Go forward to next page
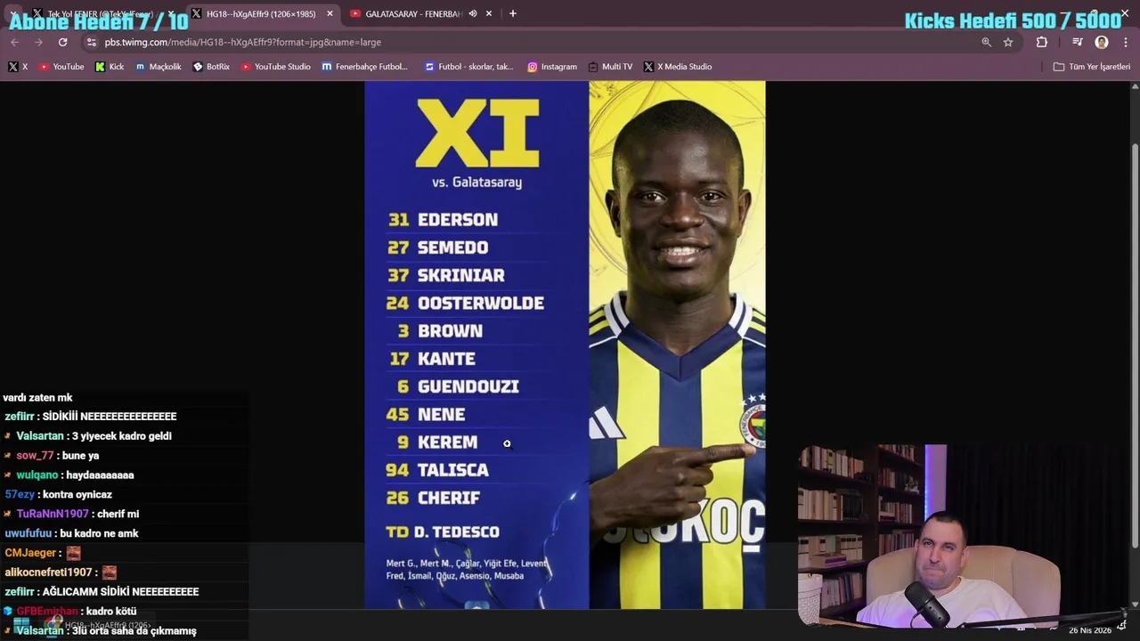This screenshot has height=641, width=1140. [x=38, y=42]
